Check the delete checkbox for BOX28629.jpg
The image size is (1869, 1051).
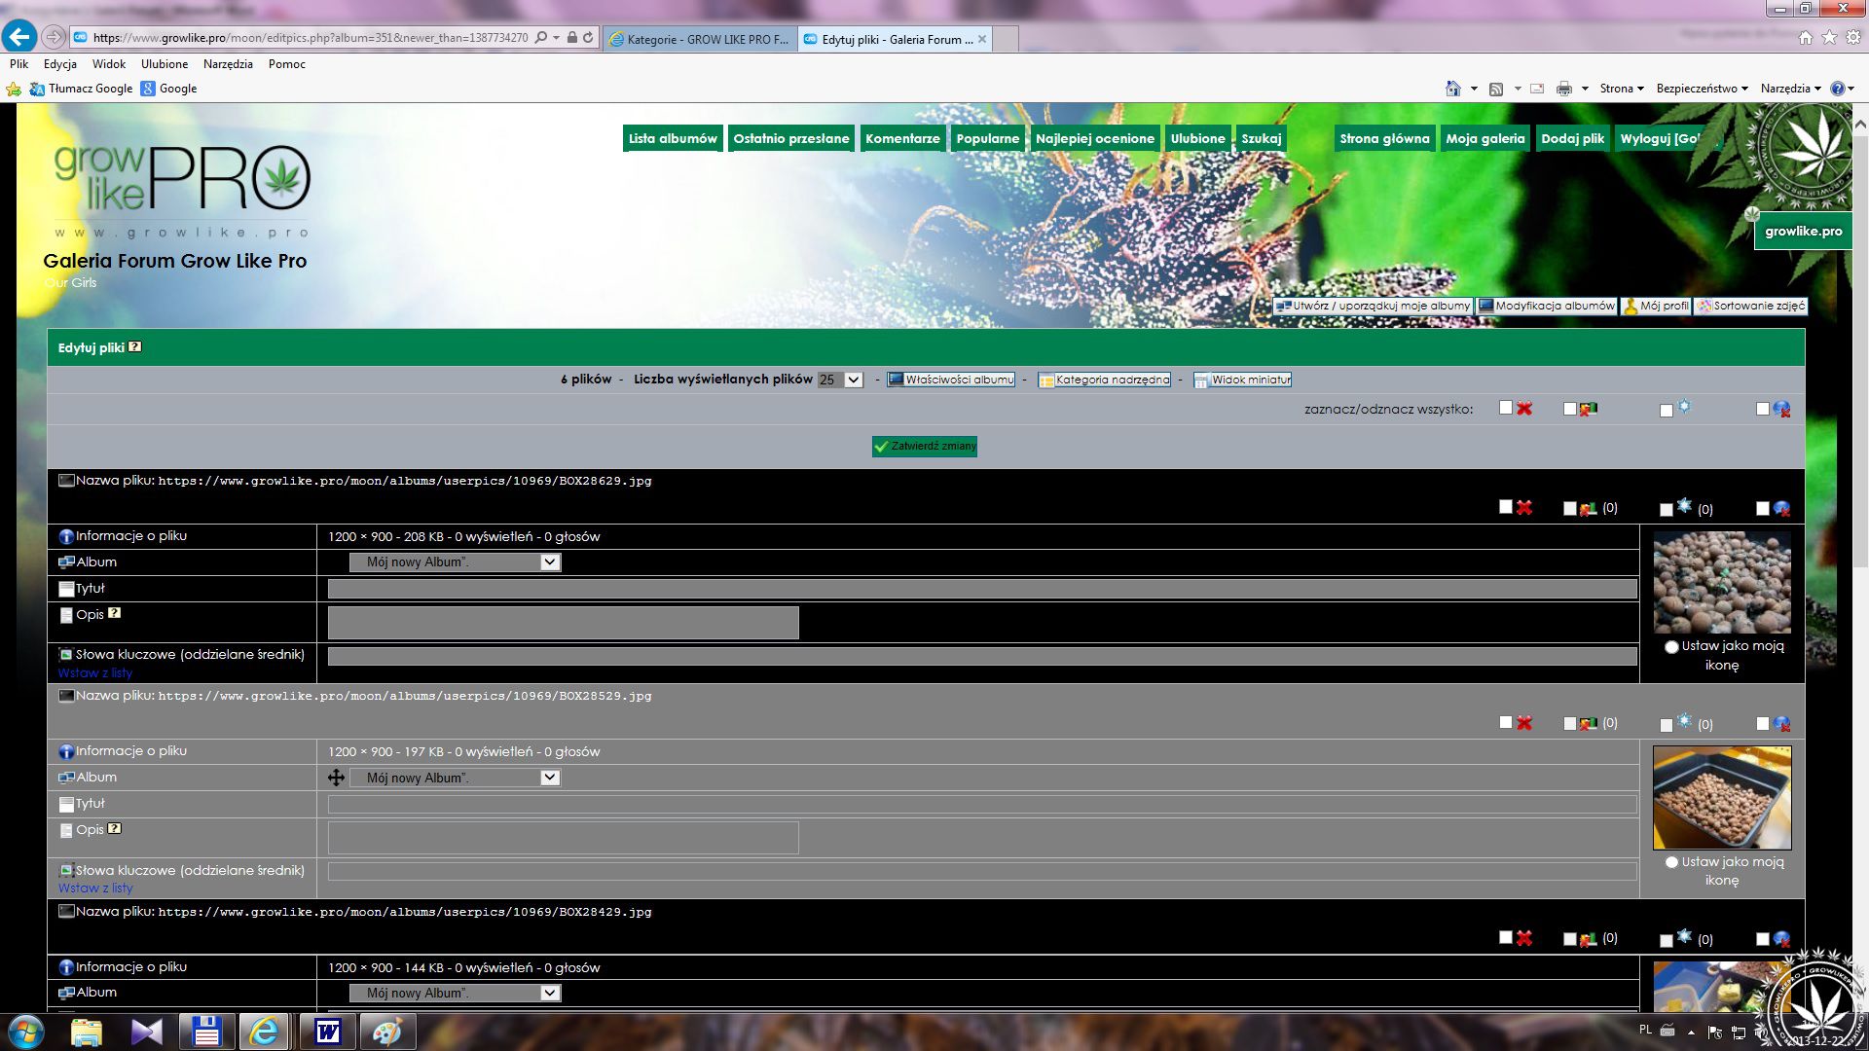1506,507
